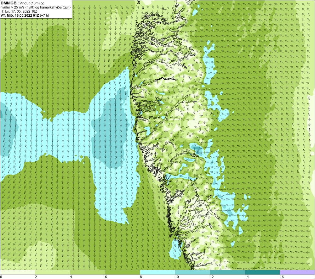The width and height of the screenshot is (315, 279).
Task: Click legend scale label '10'
Action: [177, 277]
